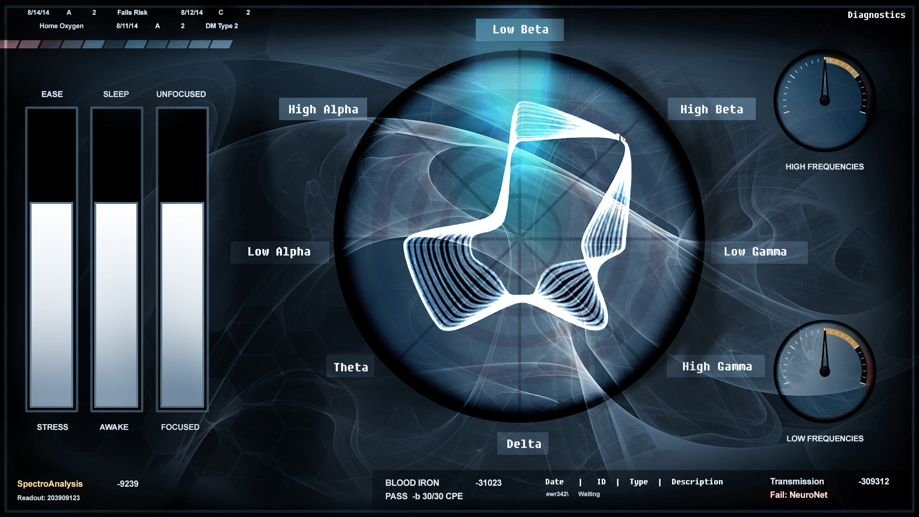Click the Description column header
The height and width of the screenshot is (517, 919).
point(697,482)
